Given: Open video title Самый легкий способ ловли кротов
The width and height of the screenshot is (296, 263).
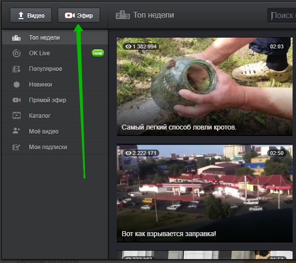Looking at the screenshot, I should tap(179, 127).
